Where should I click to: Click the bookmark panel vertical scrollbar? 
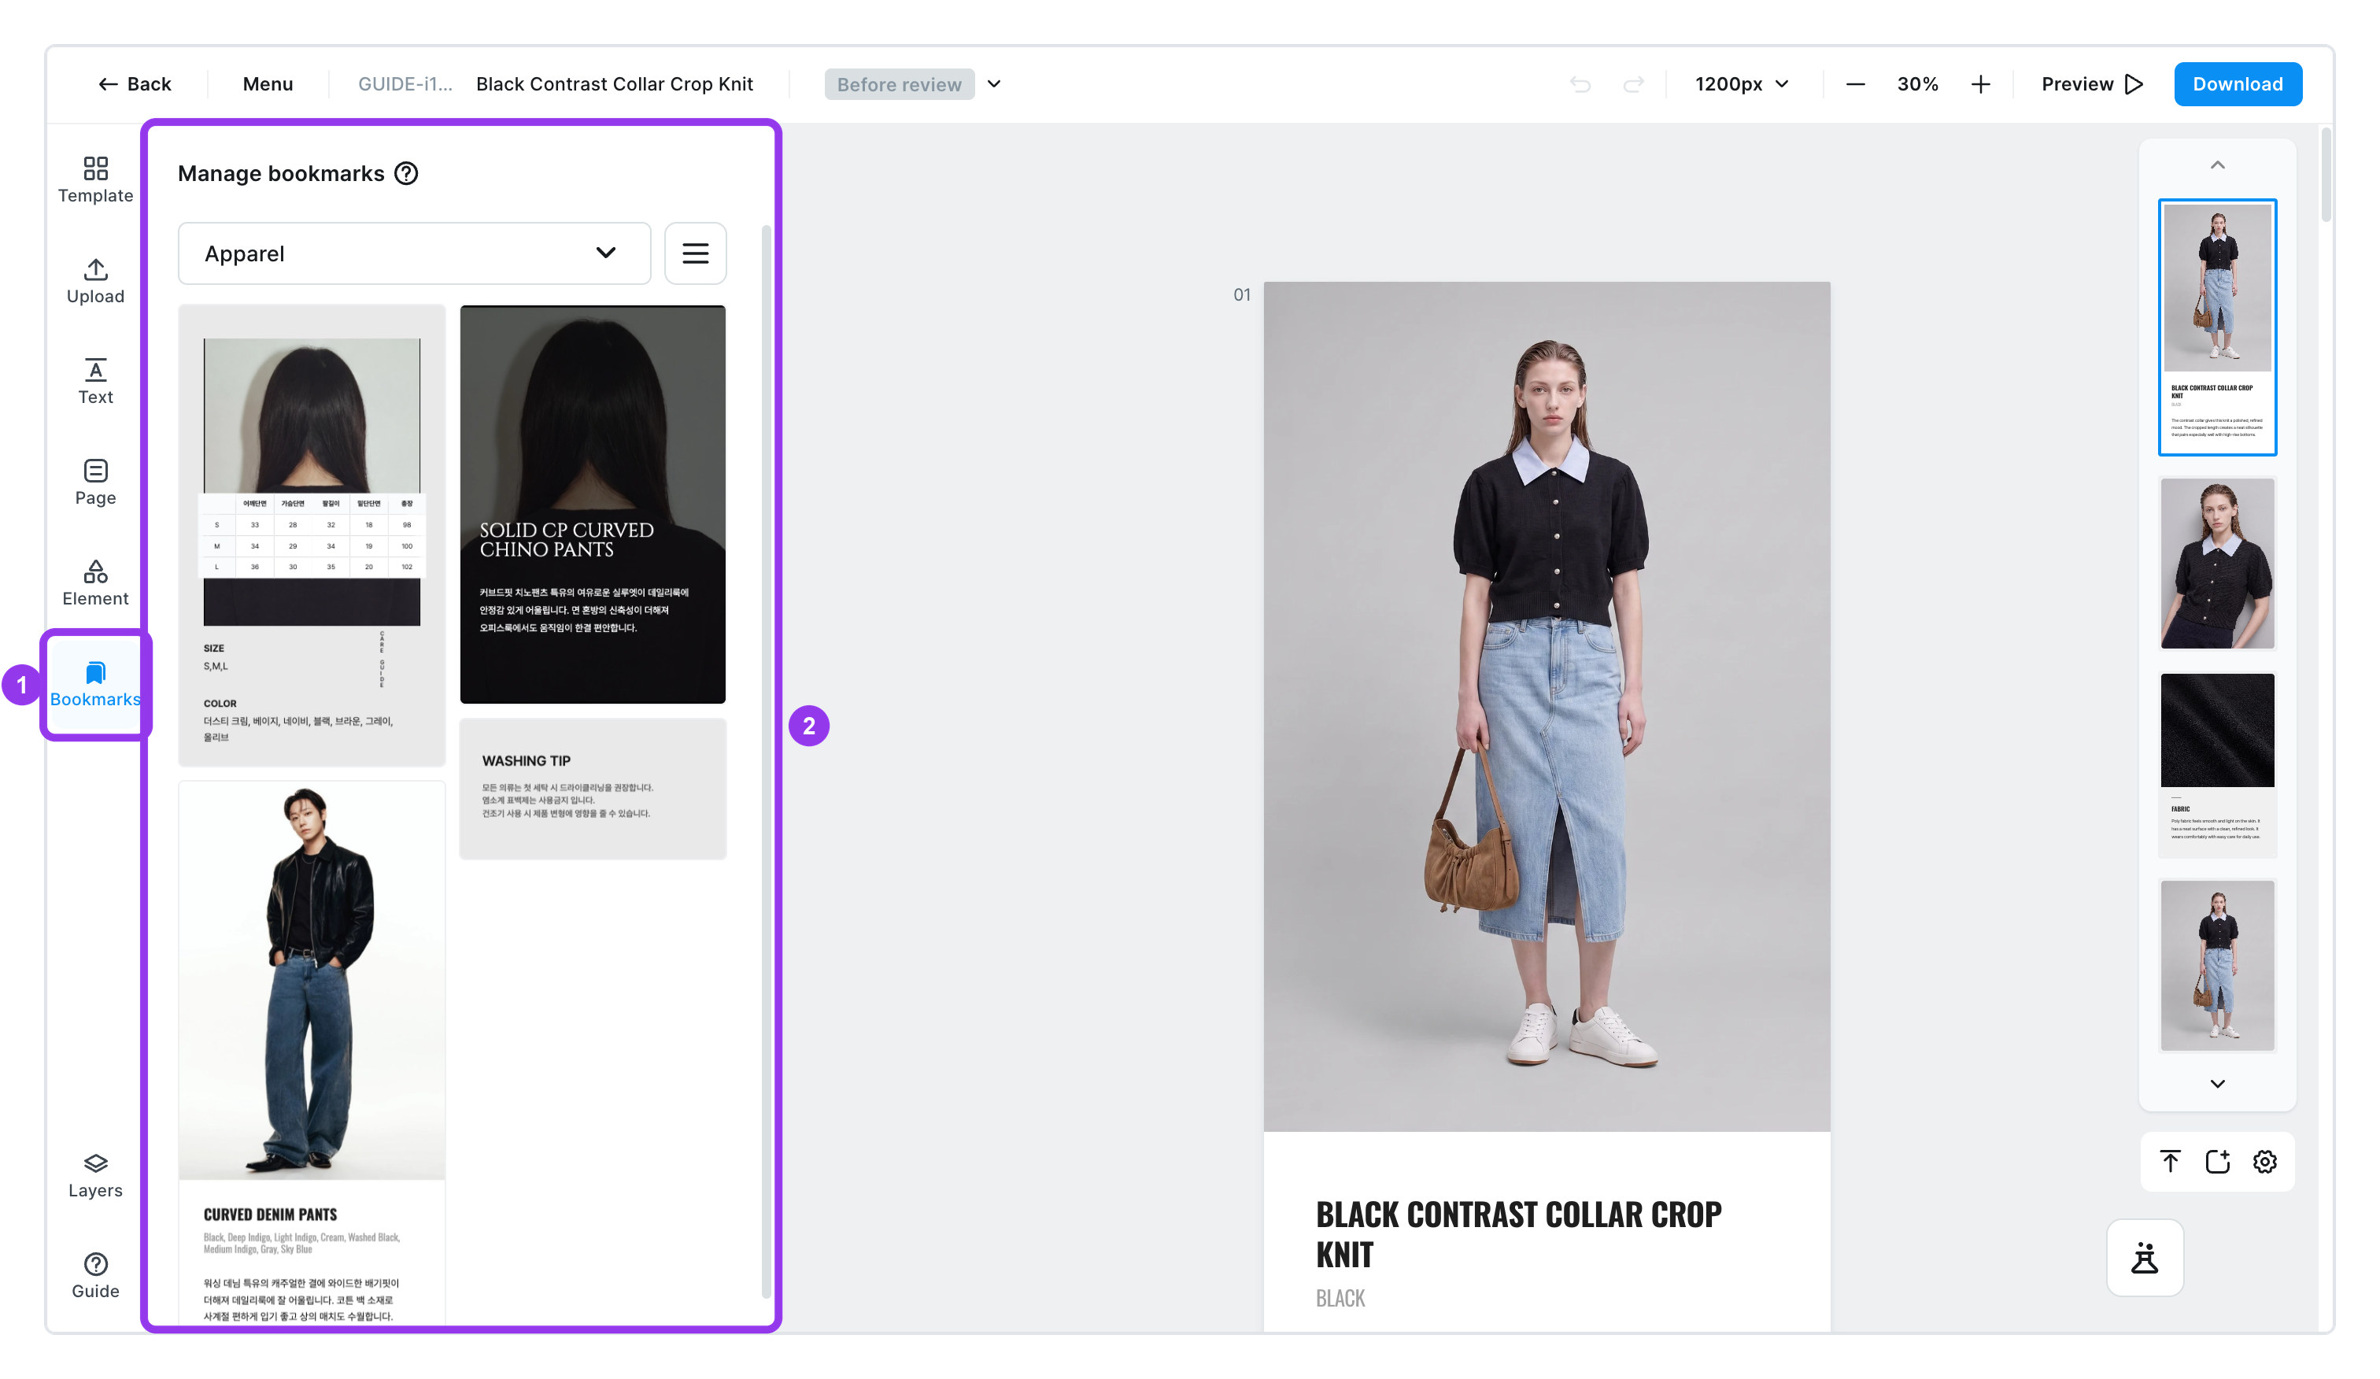[x=766, y=760]
